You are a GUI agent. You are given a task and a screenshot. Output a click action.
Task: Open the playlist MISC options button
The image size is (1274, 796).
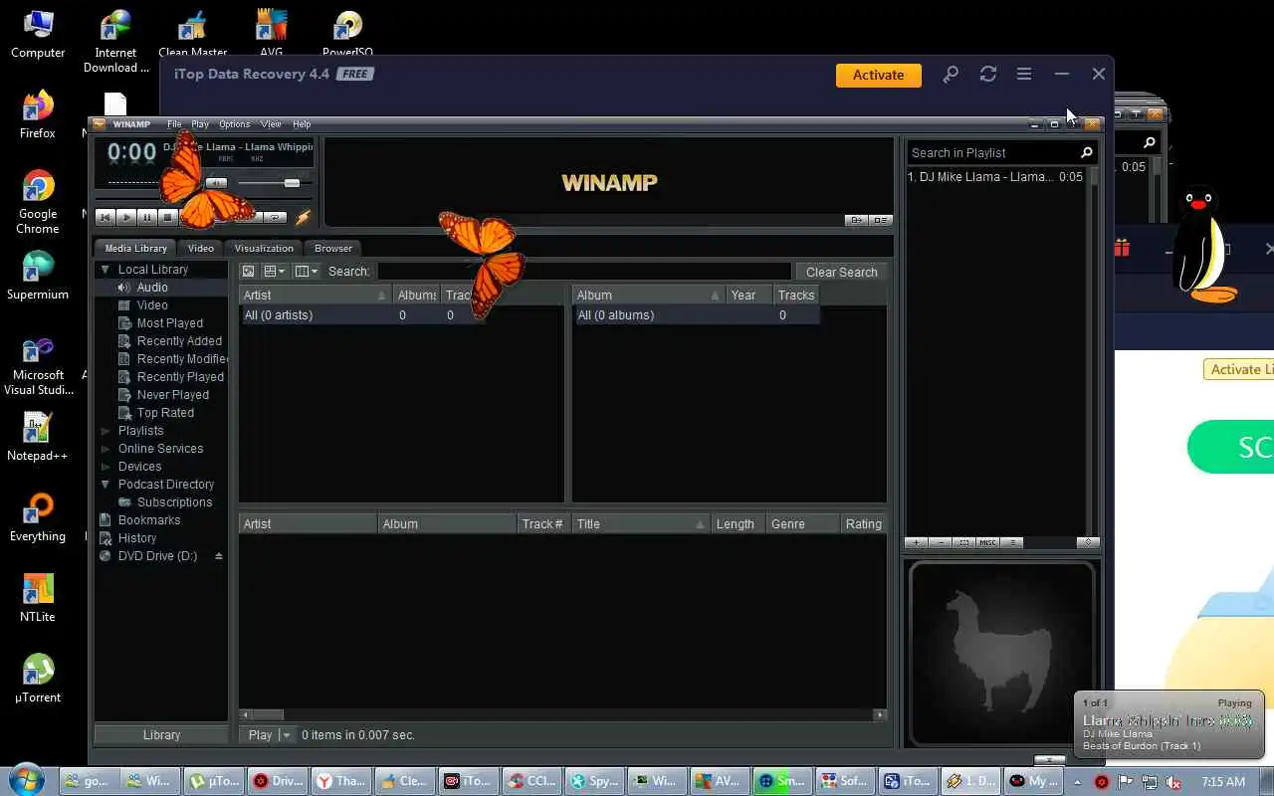tap(987, 542)
